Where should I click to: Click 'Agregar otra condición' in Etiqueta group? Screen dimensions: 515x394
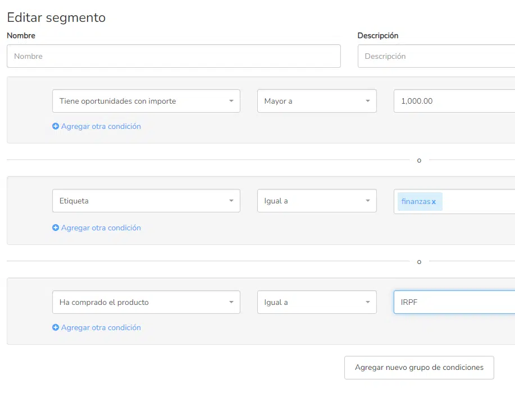click(x=101, y=228)
